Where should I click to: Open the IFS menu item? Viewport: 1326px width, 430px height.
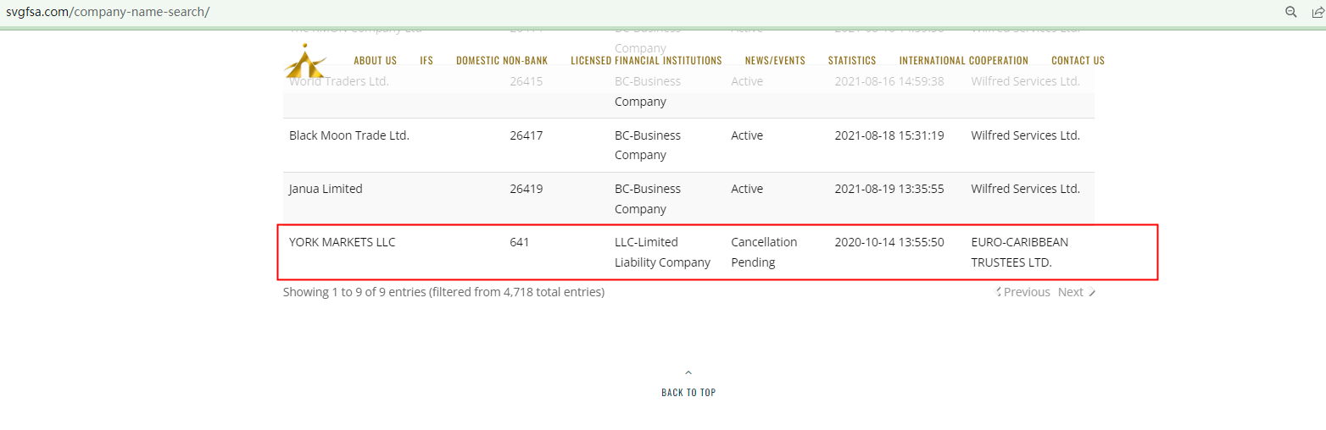pos(426,61)
